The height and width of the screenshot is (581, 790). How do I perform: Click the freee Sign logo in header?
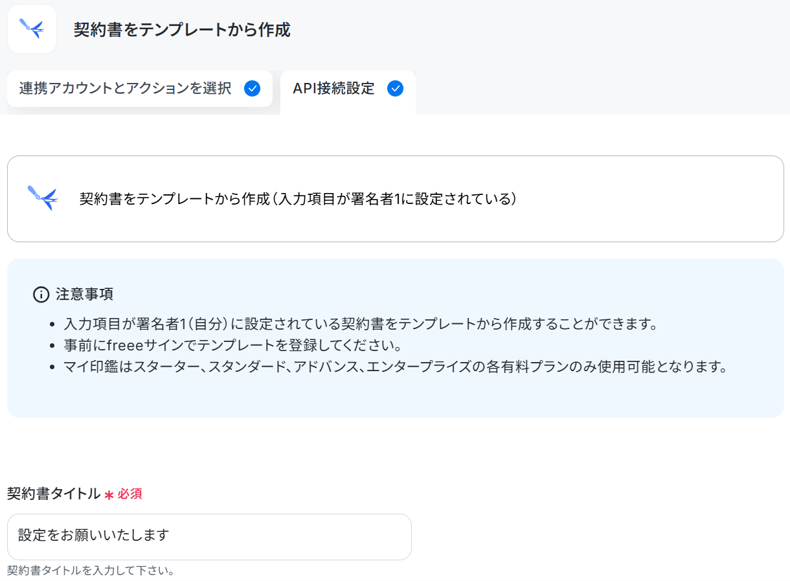(32, 28)
